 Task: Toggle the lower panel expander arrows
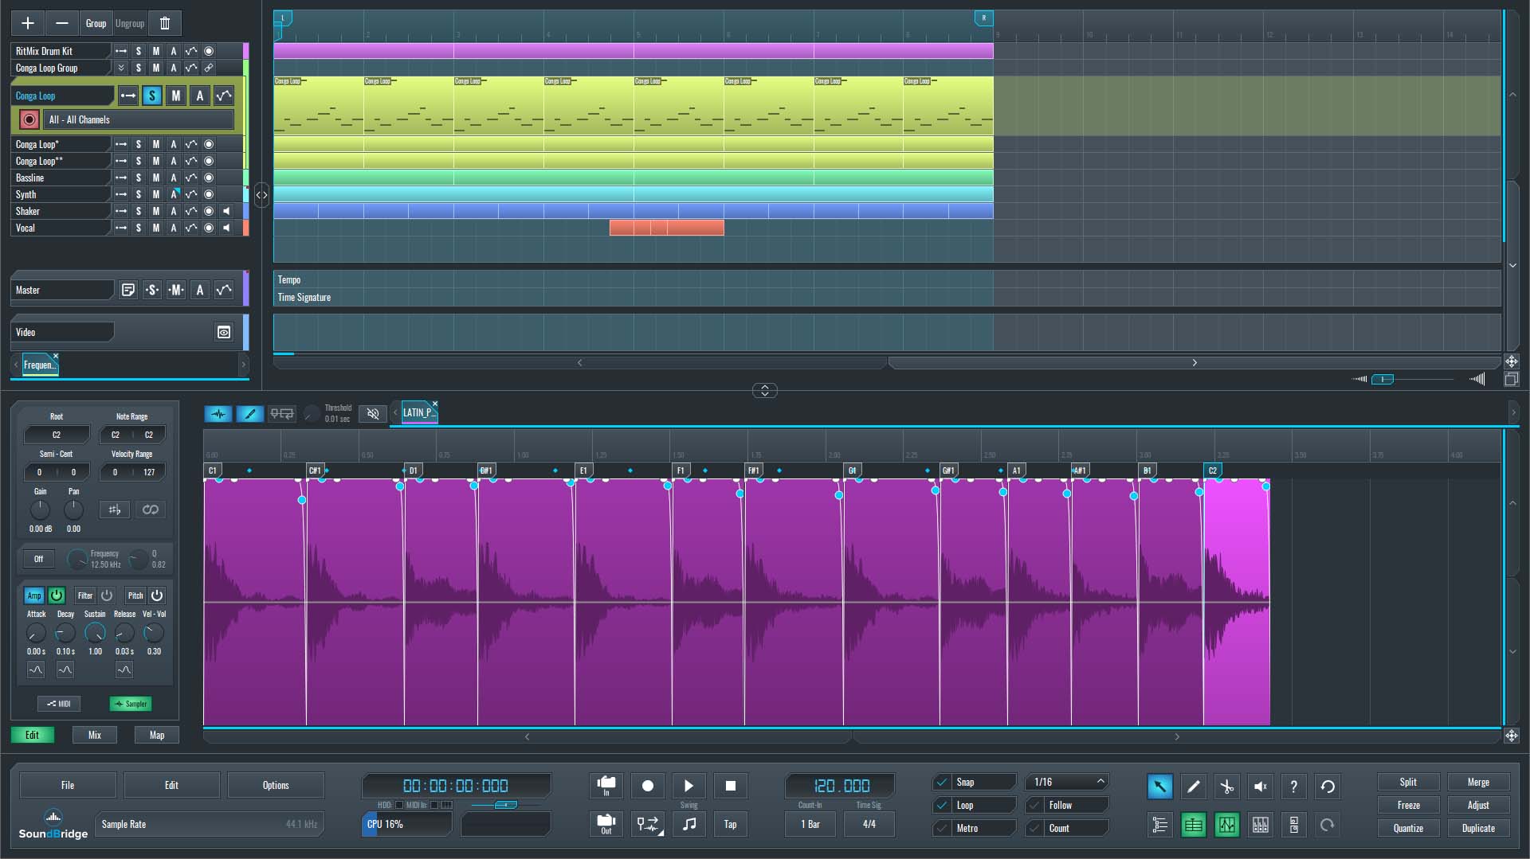(765, 390)
